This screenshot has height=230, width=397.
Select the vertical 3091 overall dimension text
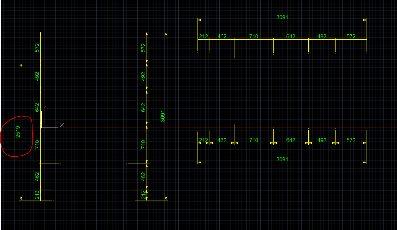pos(163,116)
